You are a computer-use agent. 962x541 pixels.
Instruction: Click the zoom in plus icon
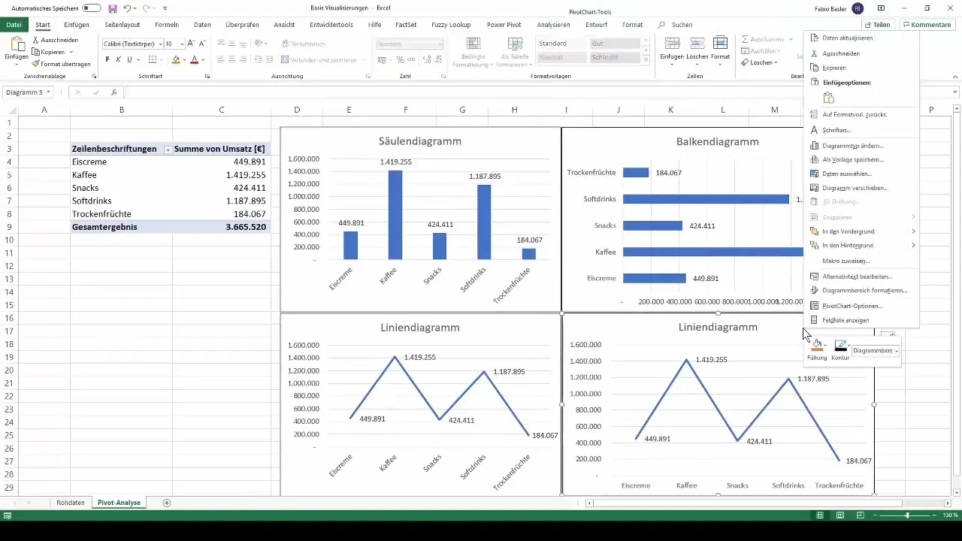coord(935,515)
